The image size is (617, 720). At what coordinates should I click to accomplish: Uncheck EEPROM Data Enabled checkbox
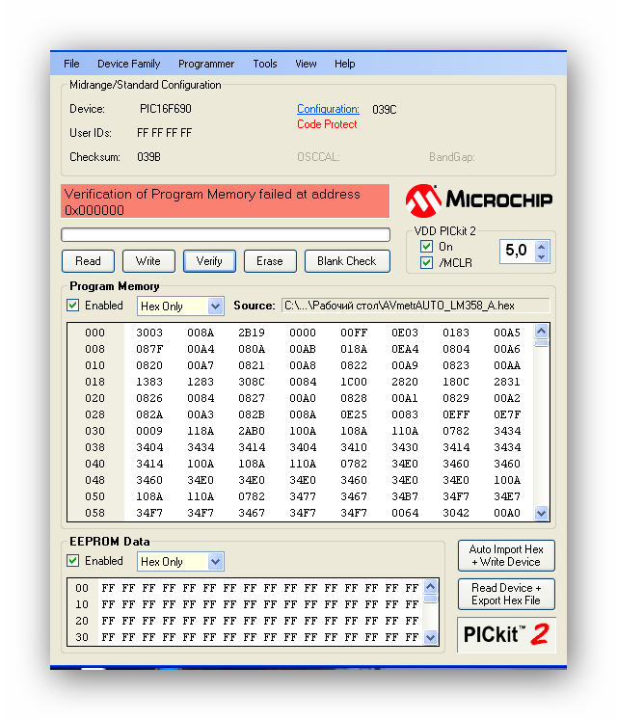[x=72, y=561]
